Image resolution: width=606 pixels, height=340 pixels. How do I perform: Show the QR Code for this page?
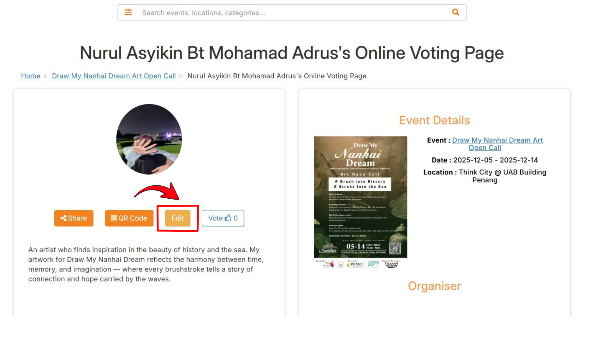(129, 218)
